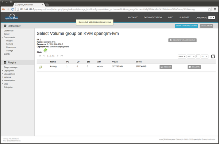Reload the page with the browser refresh icon
Viewport: 219px width, 144px height.
(12, 9)
